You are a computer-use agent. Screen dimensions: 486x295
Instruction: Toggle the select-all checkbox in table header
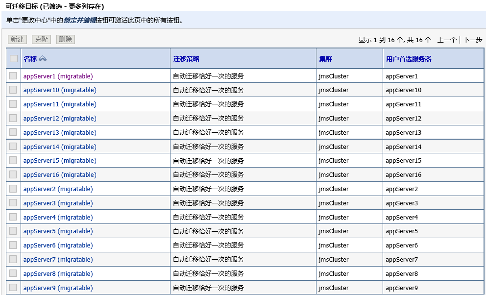point(14,59)
